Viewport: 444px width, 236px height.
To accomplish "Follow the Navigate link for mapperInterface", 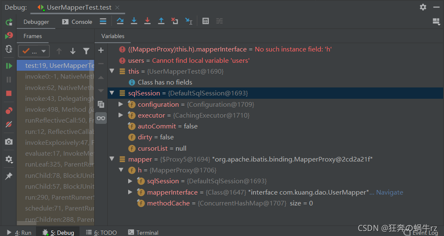I will pyautogui.click(x=390, y=192).
